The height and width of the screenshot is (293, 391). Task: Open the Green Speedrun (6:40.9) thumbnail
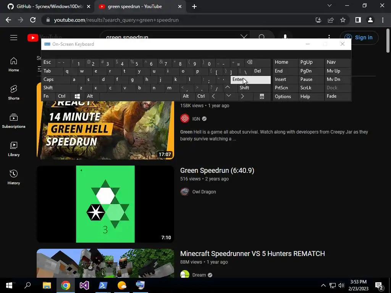[105, 204]
